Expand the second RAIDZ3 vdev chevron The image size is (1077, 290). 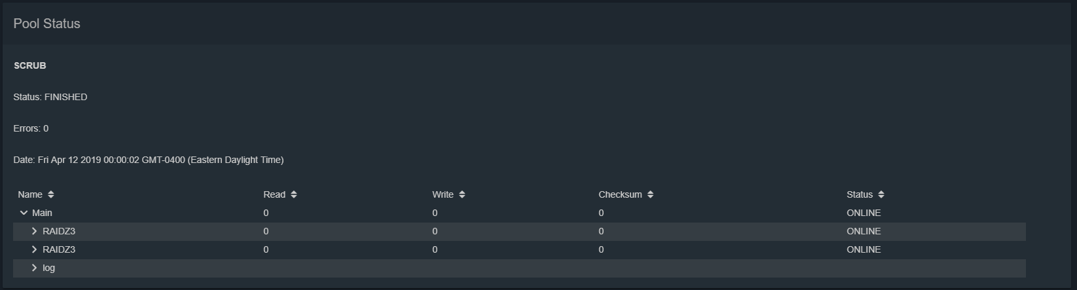tap(34, 249)
